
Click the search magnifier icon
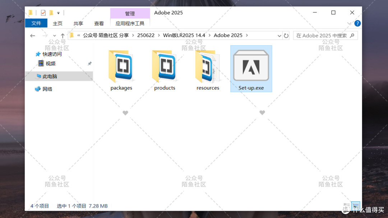coord(352,35)
